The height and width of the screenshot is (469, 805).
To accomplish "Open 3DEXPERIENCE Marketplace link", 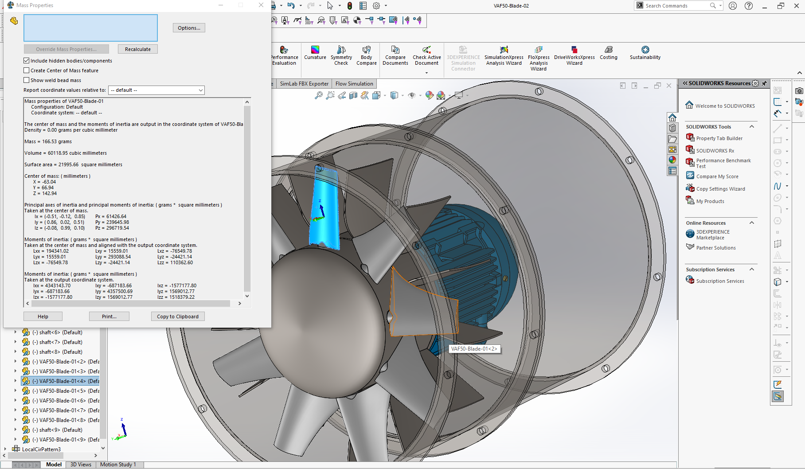I will click(713, 234).
